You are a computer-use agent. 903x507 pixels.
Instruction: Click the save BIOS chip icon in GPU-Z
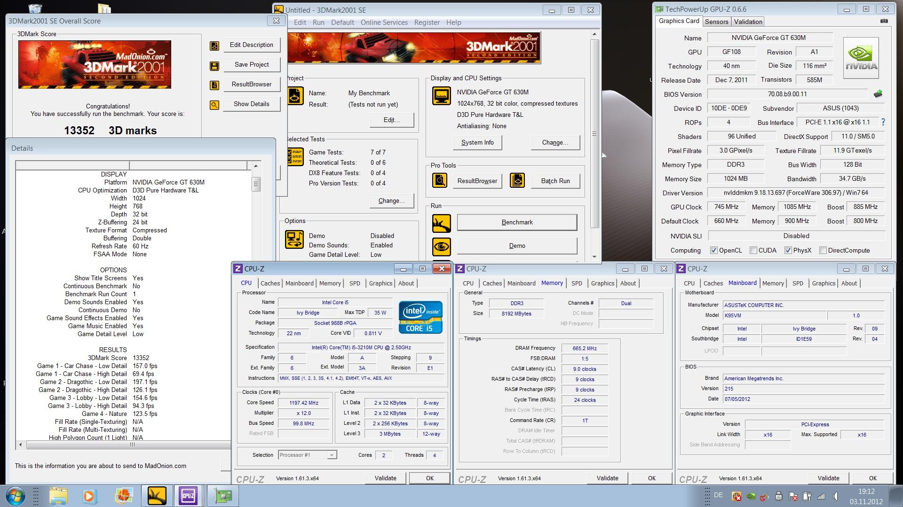(878, 94)
